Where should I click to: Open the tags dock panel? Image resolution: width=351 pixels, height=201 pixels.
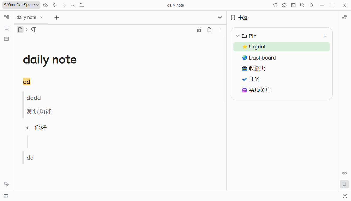coord(7,184)
